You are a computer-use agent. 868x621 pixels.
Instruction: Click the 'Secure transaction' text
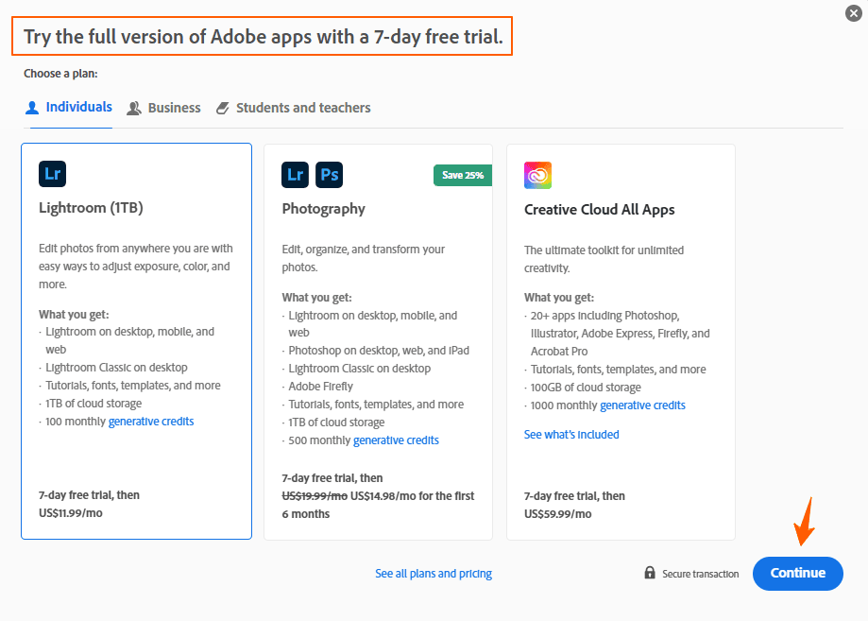(x=700, y=574)
